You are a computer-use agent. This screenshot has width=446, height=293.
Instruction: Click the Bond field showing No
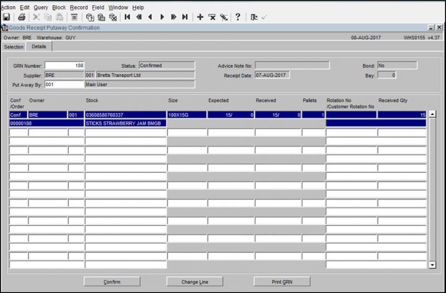[x=397, y=66]
